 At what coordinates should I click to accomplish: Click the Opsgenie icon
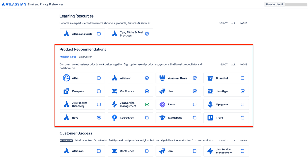(210, 105)
